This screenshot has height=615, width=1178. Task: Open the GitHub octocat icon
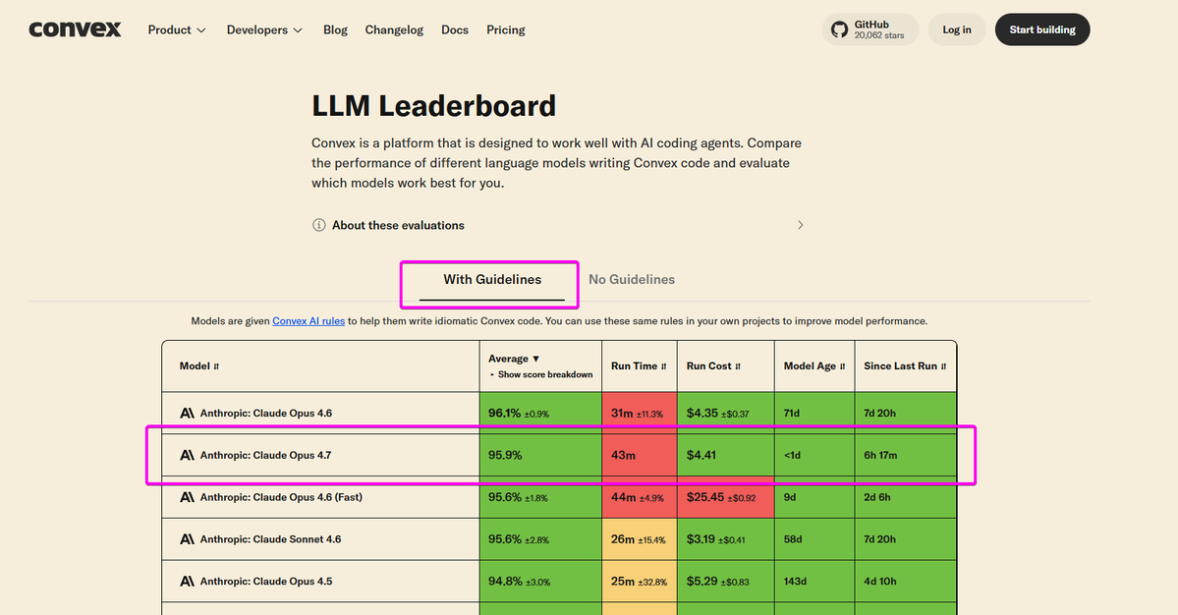tap(839, 30)
